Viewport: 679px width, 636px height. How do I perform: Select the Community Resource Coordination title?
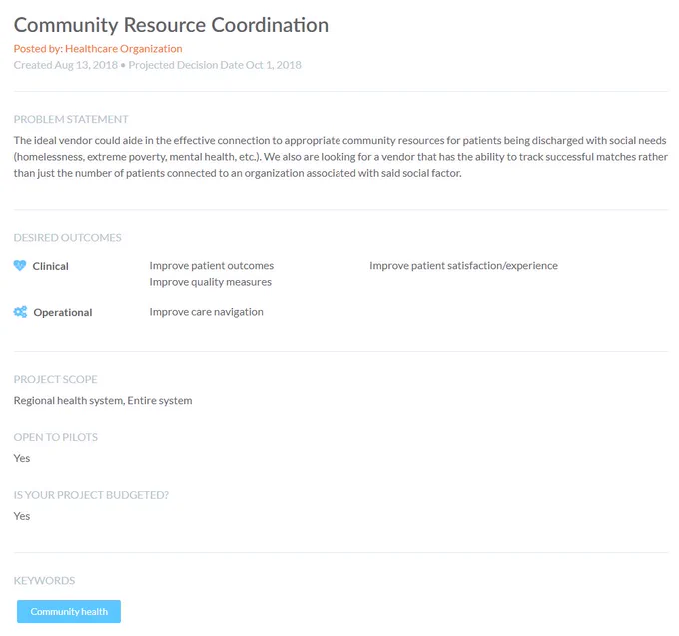click(x=171, y=25)
